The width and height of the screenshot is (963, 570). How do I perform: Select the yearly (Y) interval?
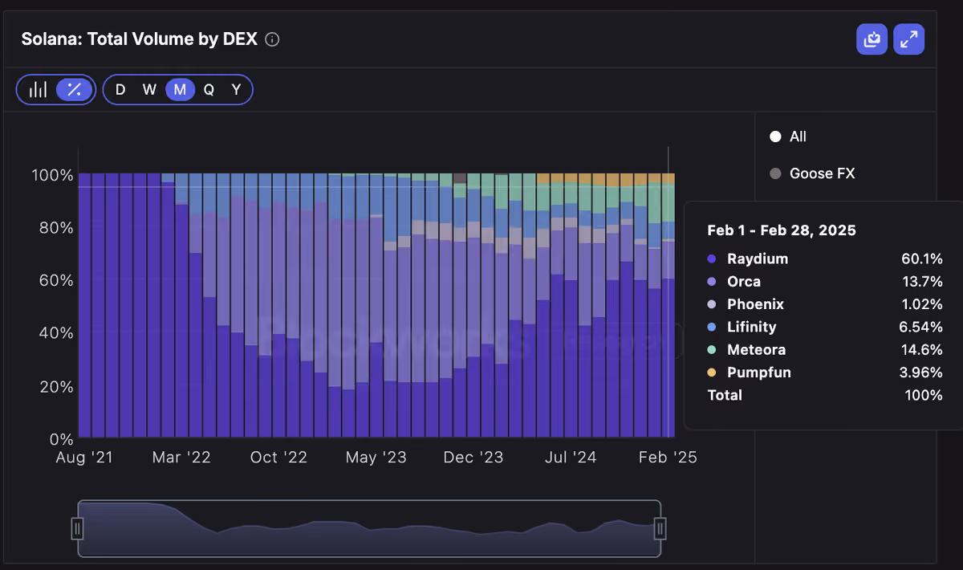(x=237, y=90)
